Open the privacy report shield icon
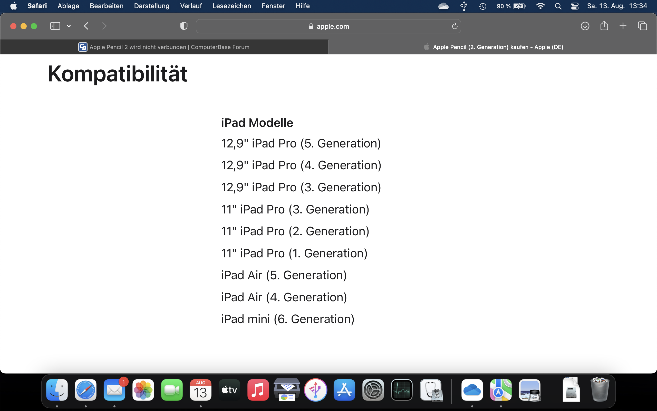Screen dimensions: 657x411 (184, 26)
